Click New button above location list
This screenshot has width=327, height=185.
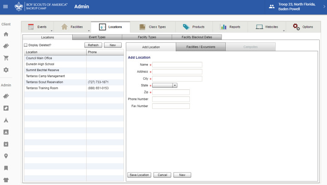(x=113, y=45)
